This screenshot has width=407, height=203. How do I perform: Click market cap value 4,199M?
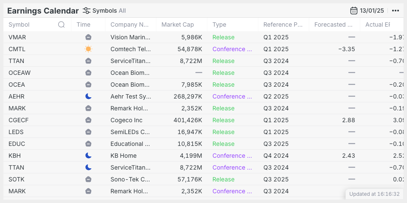coord(191,156)
